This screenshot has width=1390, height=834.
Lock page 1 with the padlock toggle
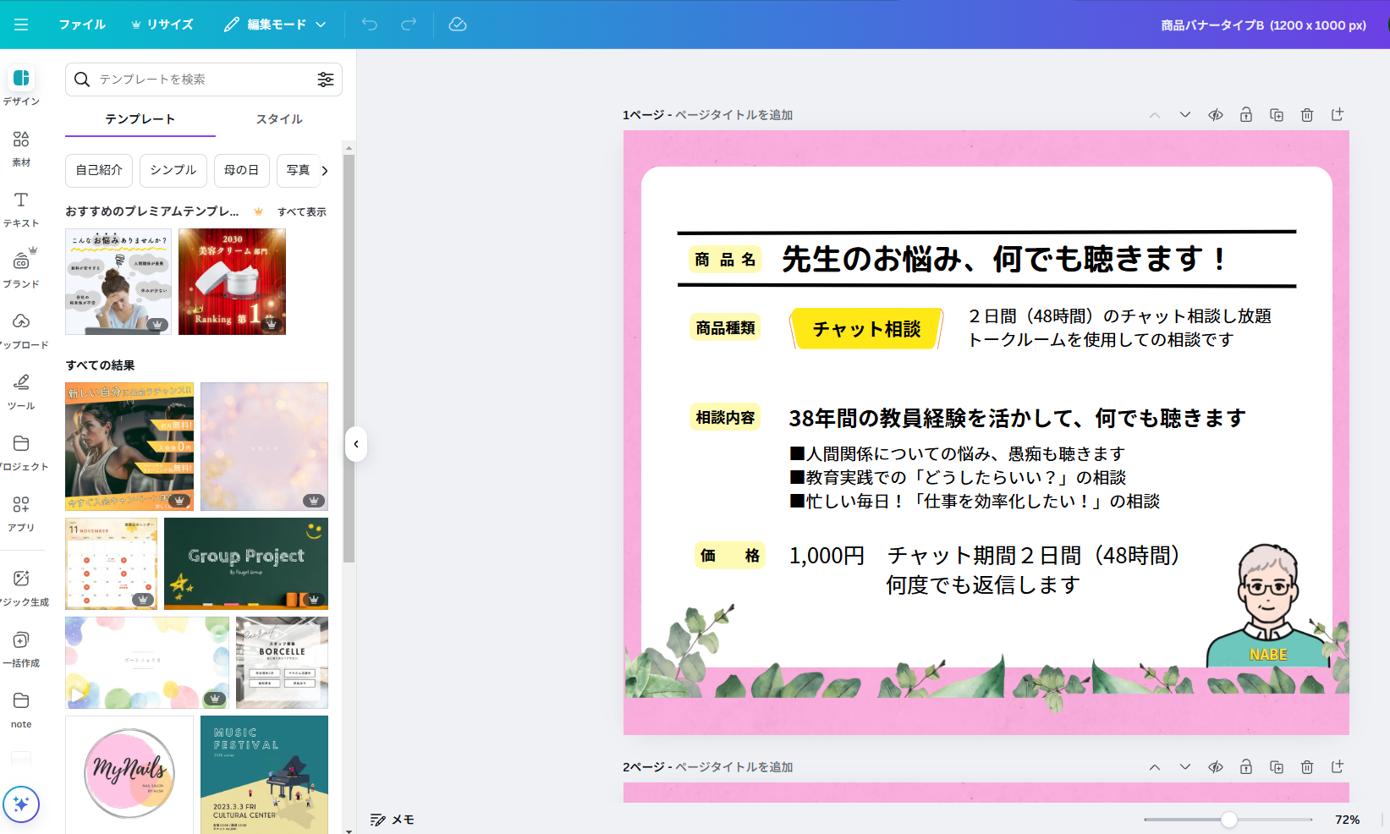[1246, 115]
